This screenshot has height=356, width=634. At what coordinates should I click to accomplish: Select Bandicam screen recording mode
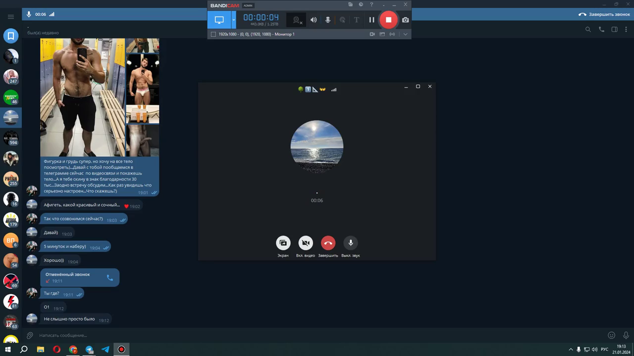(x=219, y=20)
